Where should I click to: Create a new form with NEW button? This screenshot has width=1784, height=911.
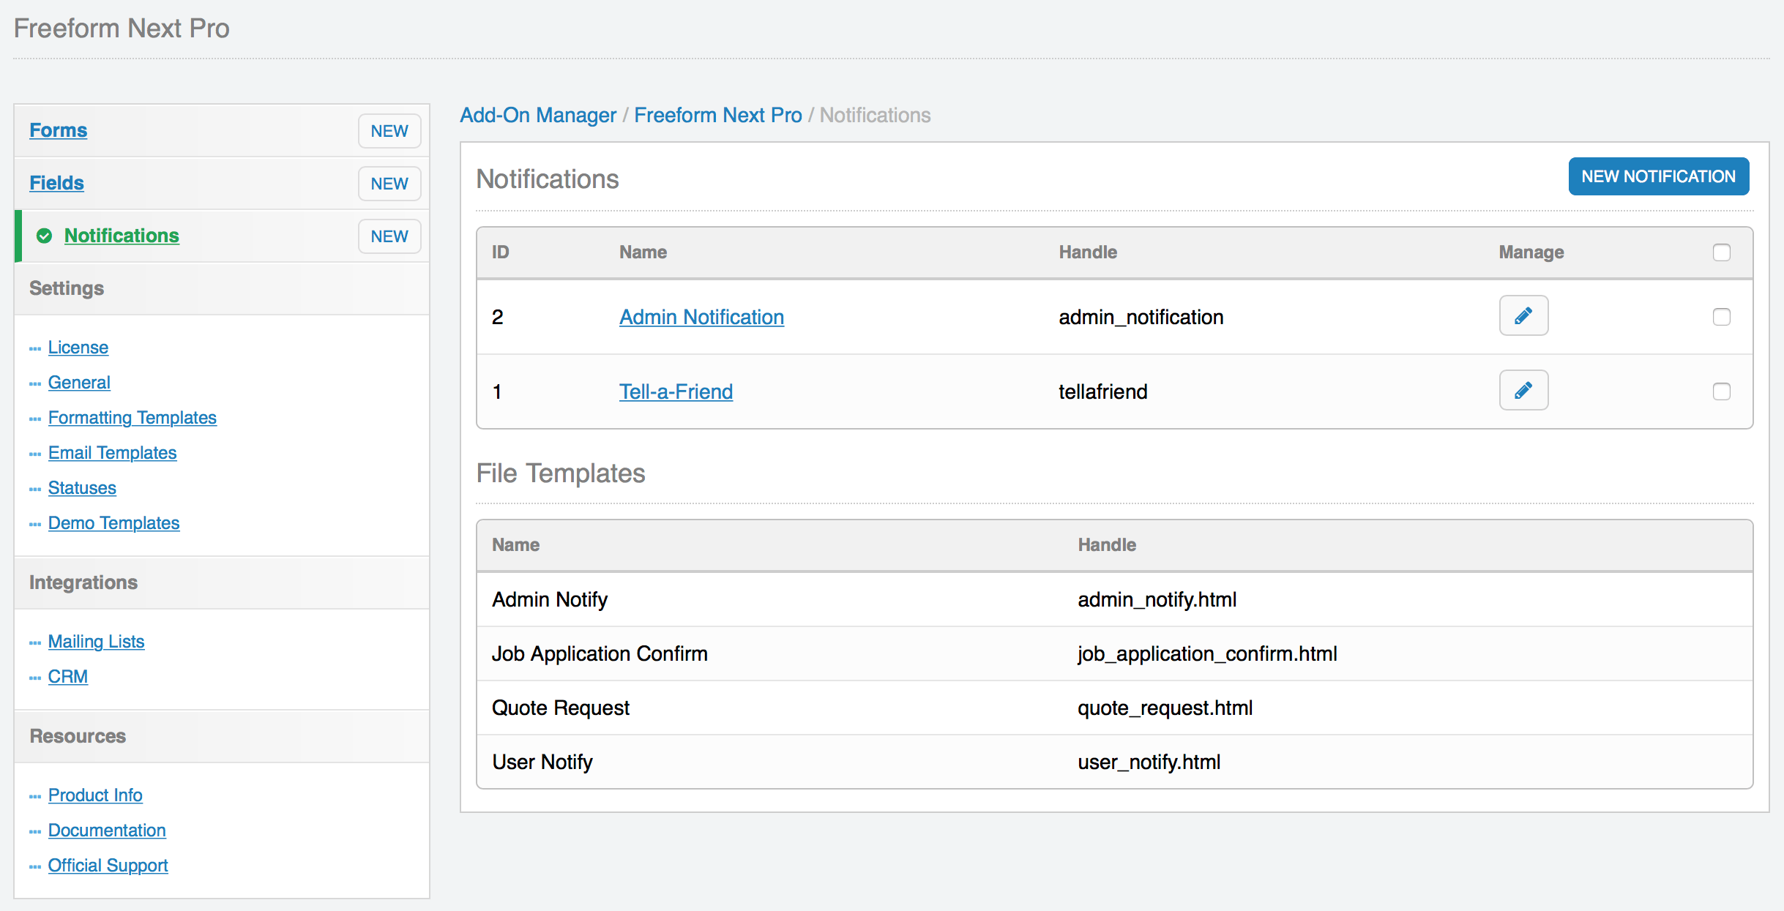tap(389, 131)
